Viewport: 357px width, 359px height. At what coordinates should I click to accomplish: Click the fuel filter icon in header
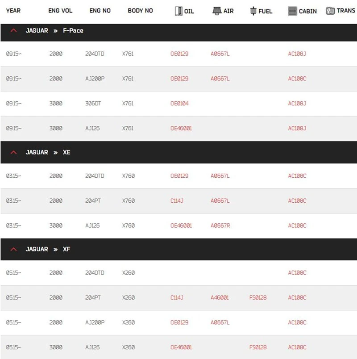(253, 11)
